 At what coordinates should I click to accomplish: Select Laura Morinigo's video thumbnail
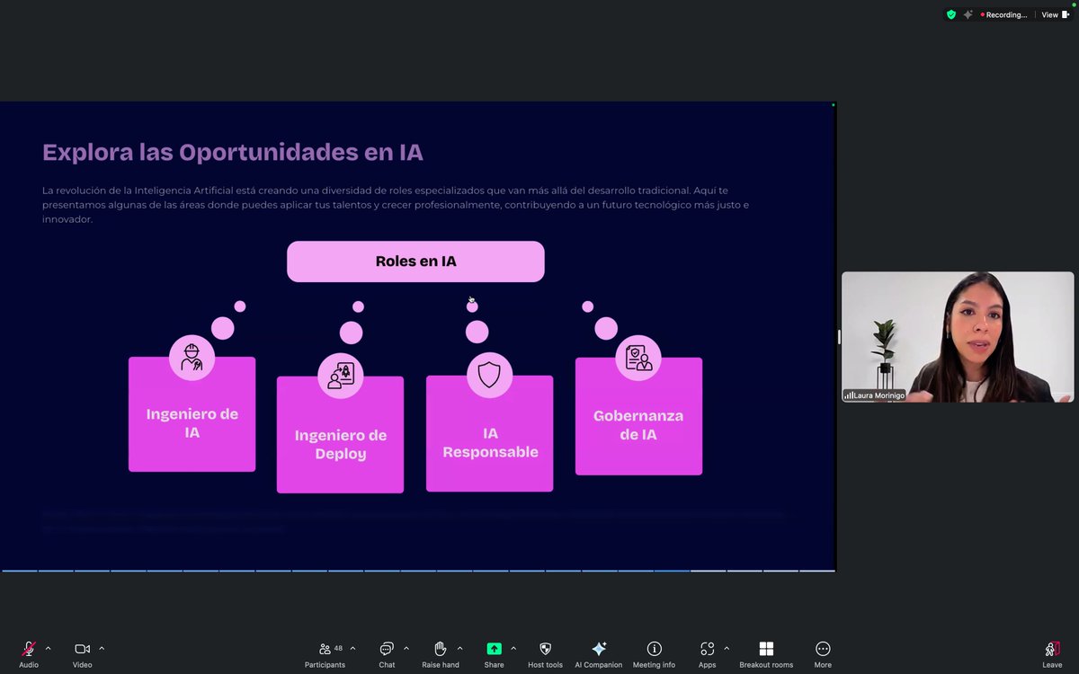click(957, 336)
